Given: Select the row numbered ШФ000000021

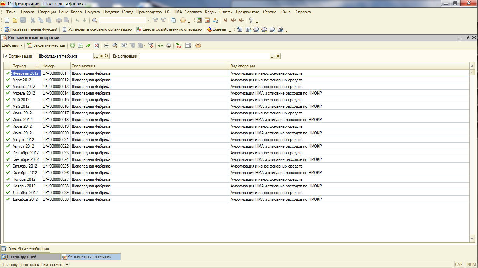Looking at the screenshot, I should tap(236, 140).
